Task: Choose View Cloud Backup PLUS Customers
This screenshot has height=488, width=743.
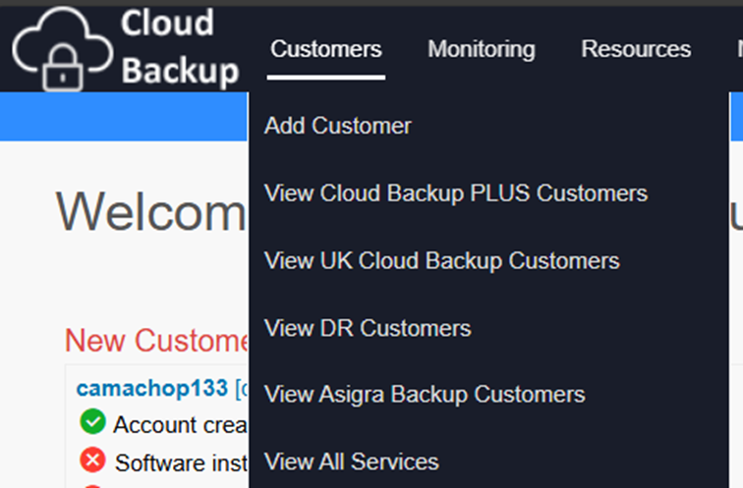Action: click(x=456, y=193)
